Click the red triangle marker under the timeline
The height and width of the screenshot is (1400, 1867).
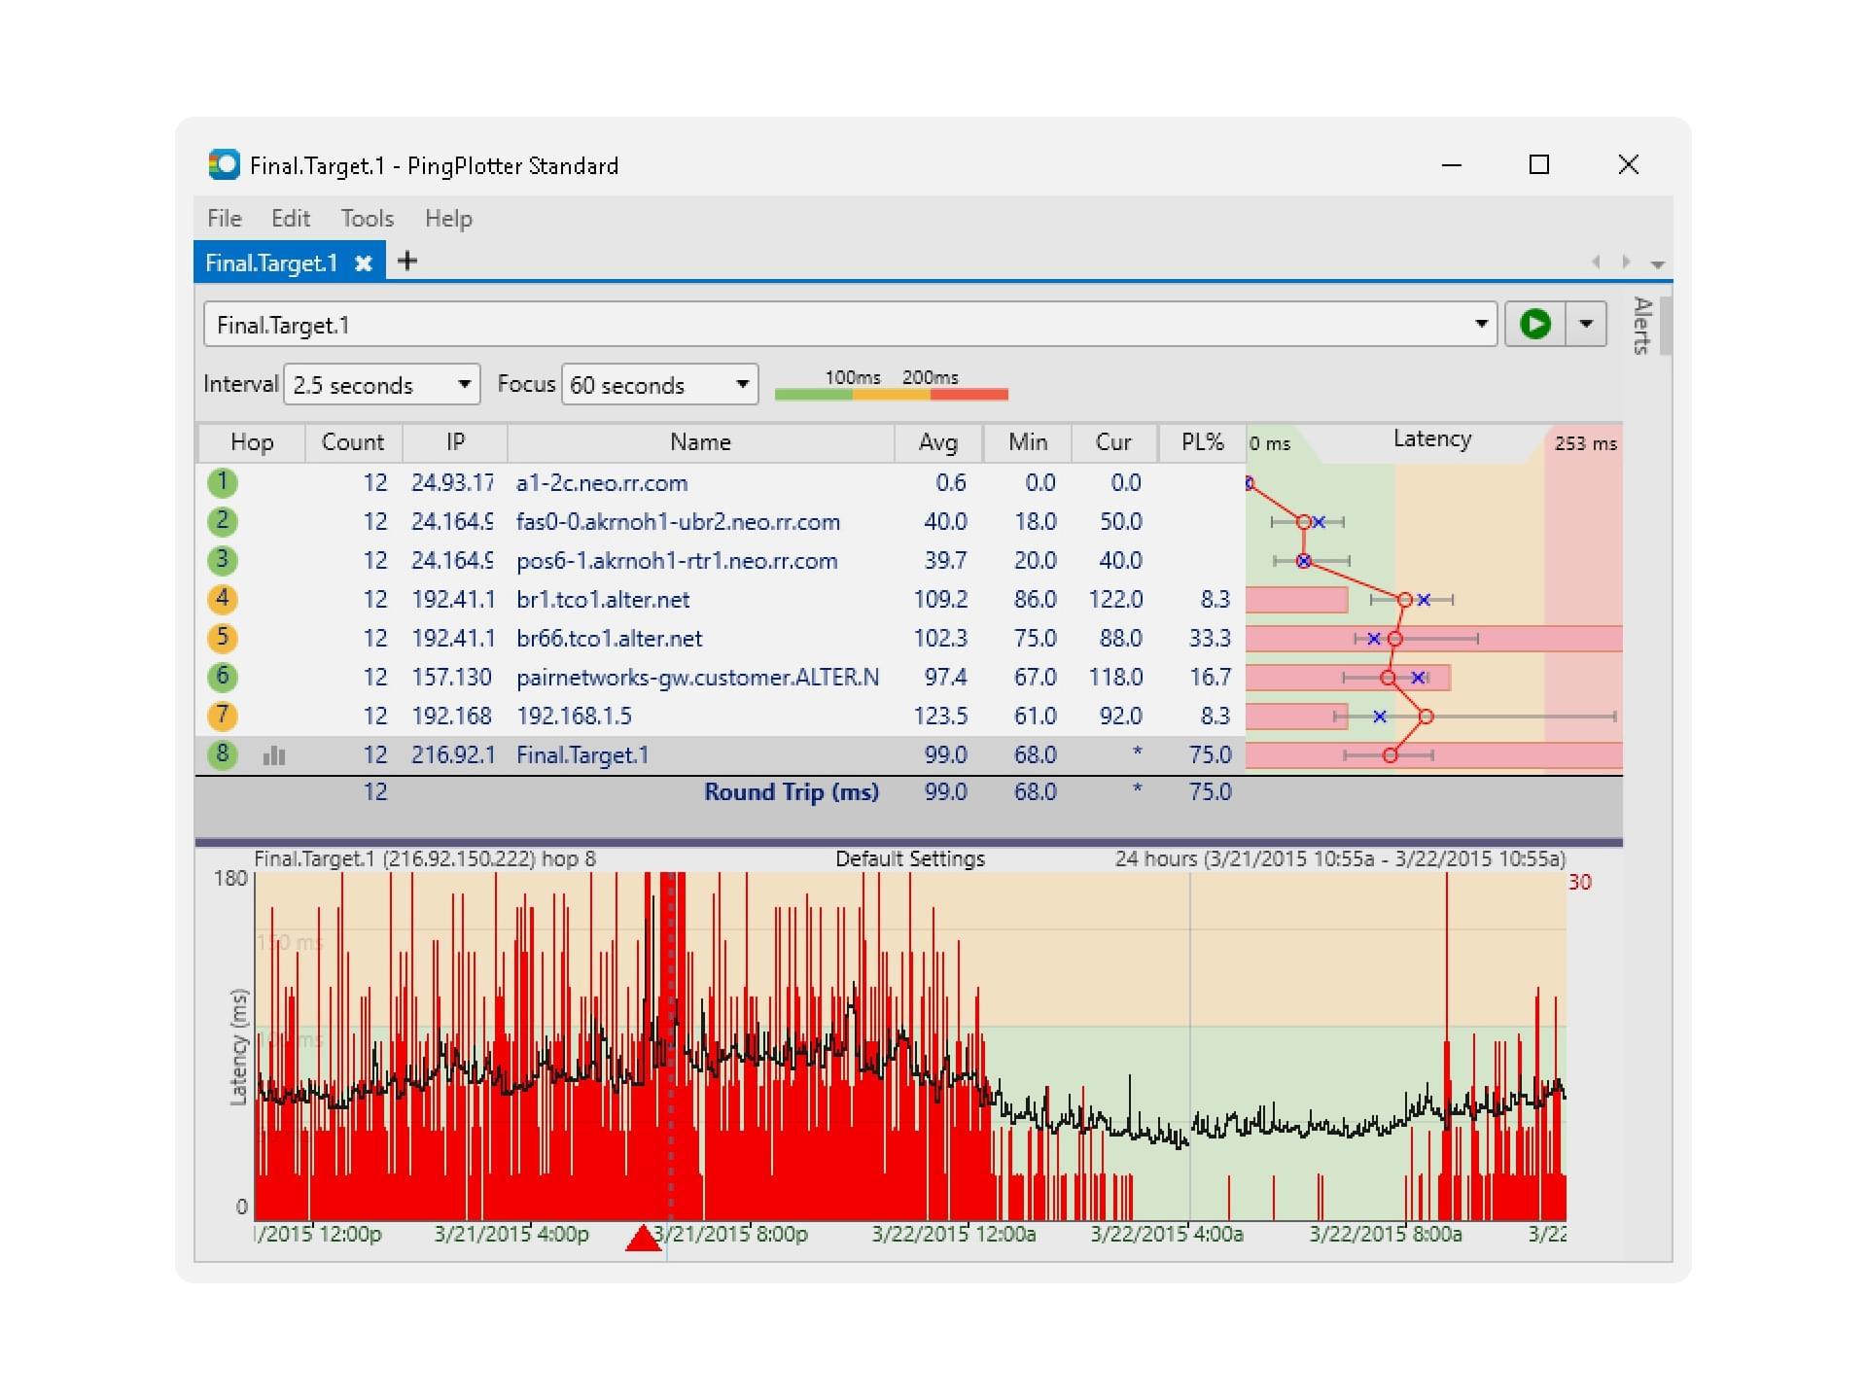(645, 1240)
